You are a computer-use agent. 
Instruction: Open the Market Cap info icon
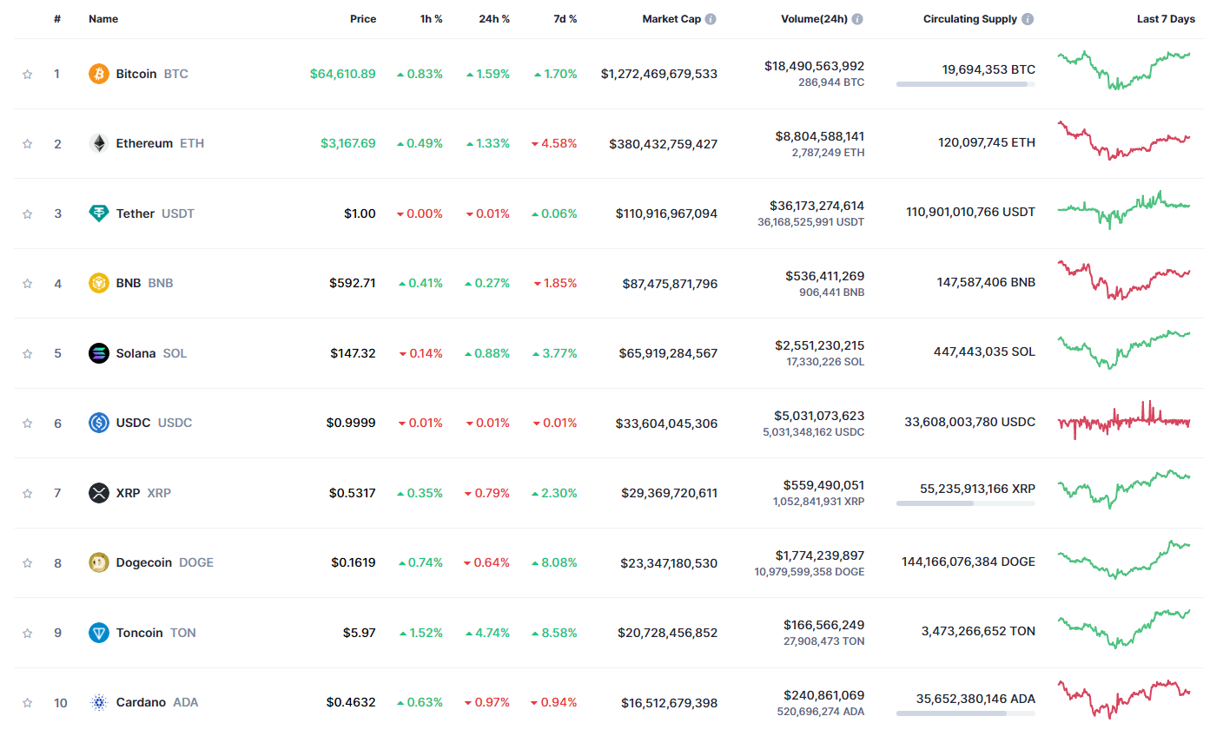[x=711, y=19]
